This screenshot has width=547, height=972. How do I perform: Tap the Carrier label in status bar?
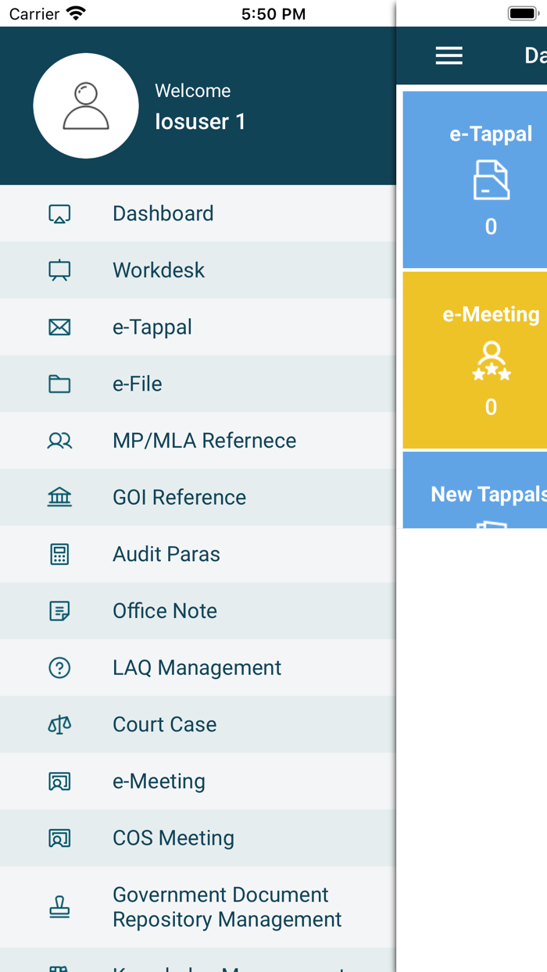pos(34,14)
